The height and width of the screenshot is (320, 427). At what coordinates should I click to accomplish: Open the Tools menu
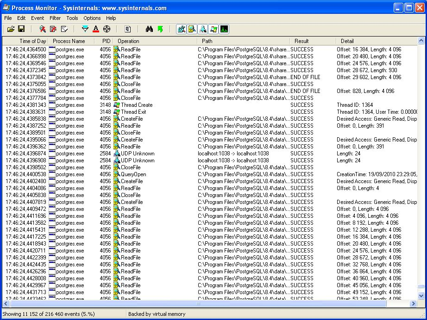[72, 18]
